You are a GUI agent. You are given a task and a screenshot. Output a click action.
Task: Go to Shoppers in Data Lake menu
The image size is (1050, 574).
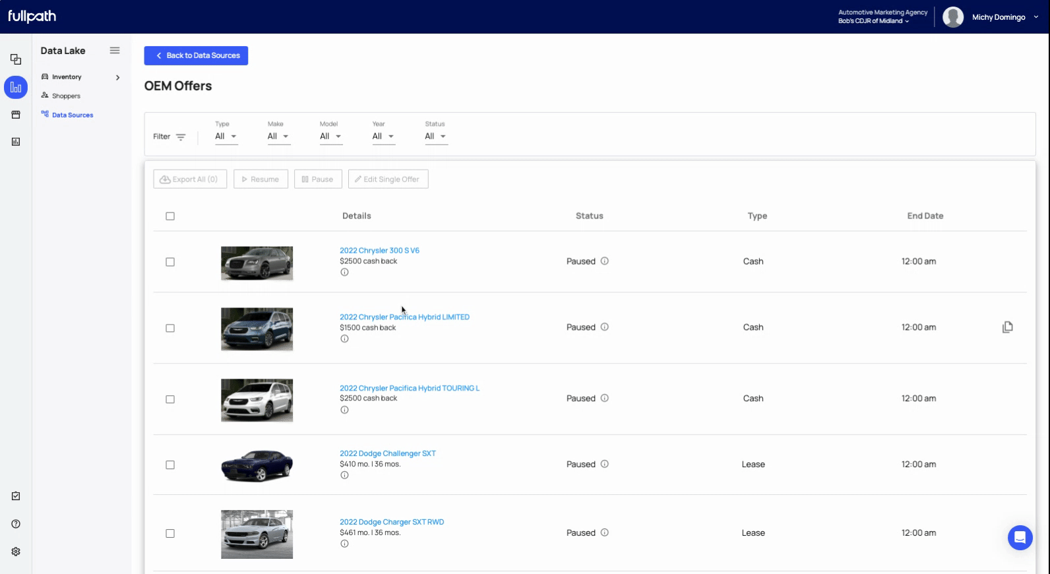tap(66, 96)
